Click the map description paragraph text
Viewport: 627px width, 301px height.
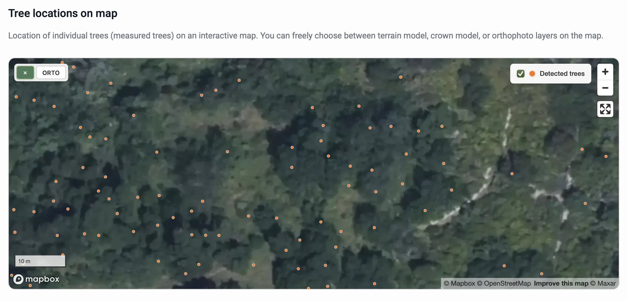[306, 36]
